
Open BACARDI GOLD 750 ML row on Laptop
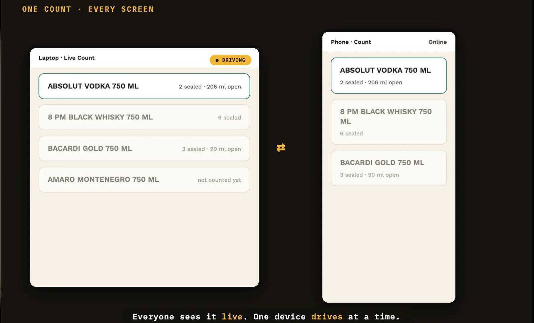coord(144,149)
